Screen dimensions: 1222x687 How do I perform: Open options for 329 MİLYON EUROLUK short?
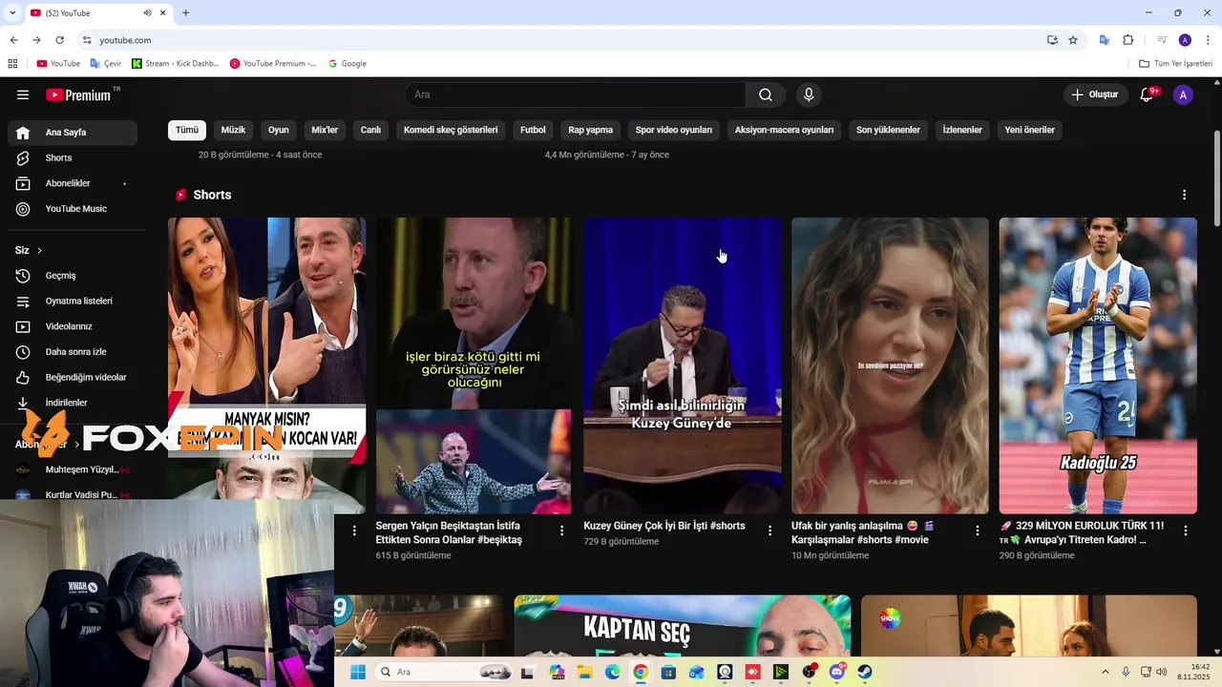(x=1186, y=531)
